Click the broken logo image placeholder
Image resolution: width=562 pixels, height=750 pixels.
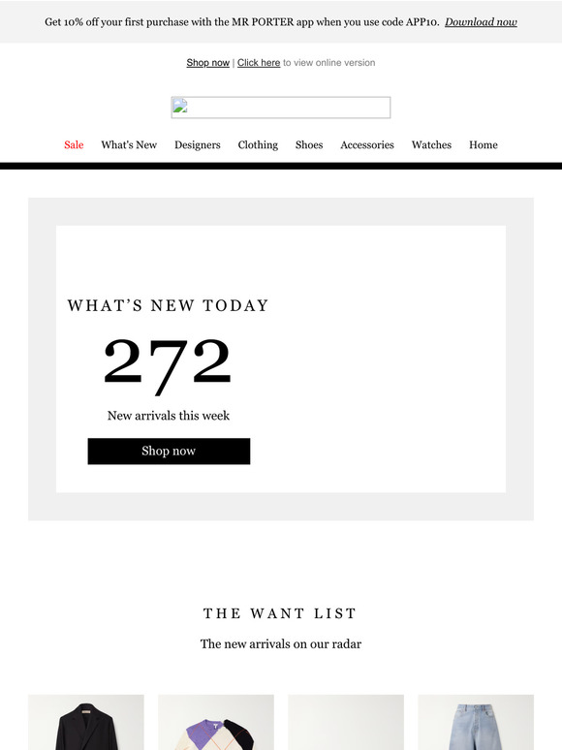tap(281, 108)
